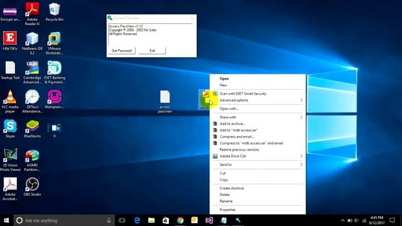The height and width of the screenshot is (226, 402).
Task: Select Scan with ESET Smart Security
Action: tap(258, 94)
